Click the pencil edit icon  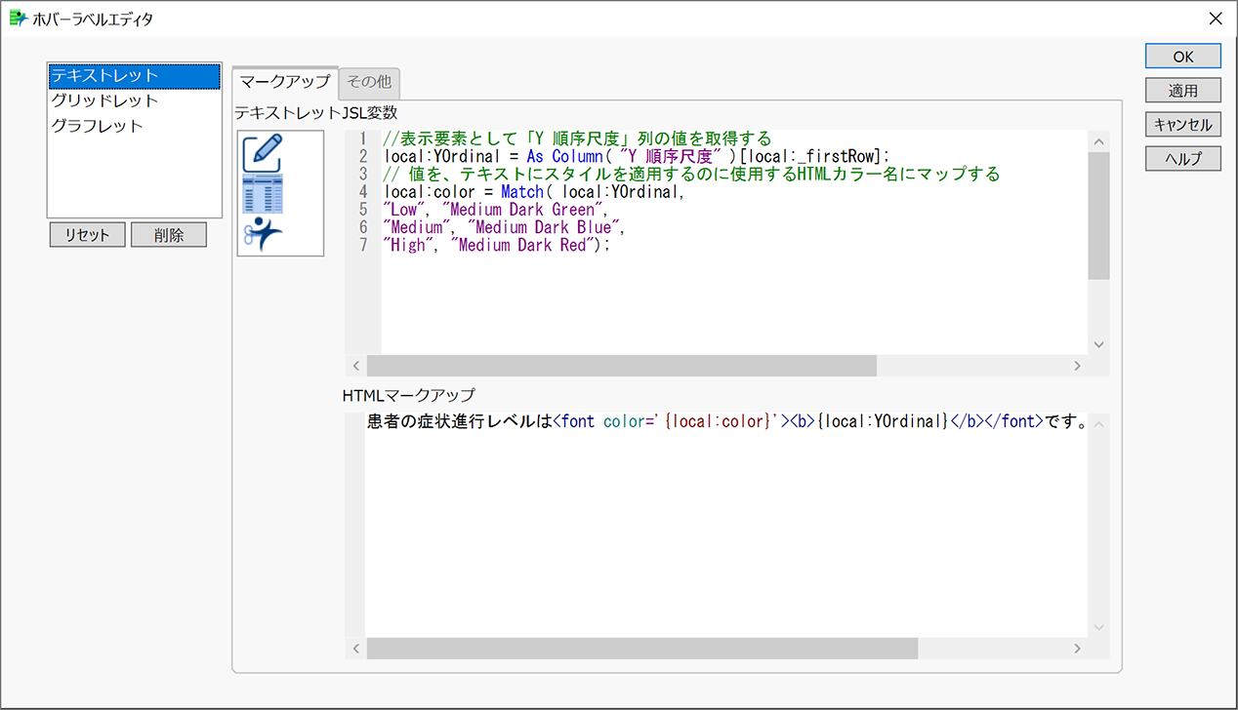tap(261, 150)
